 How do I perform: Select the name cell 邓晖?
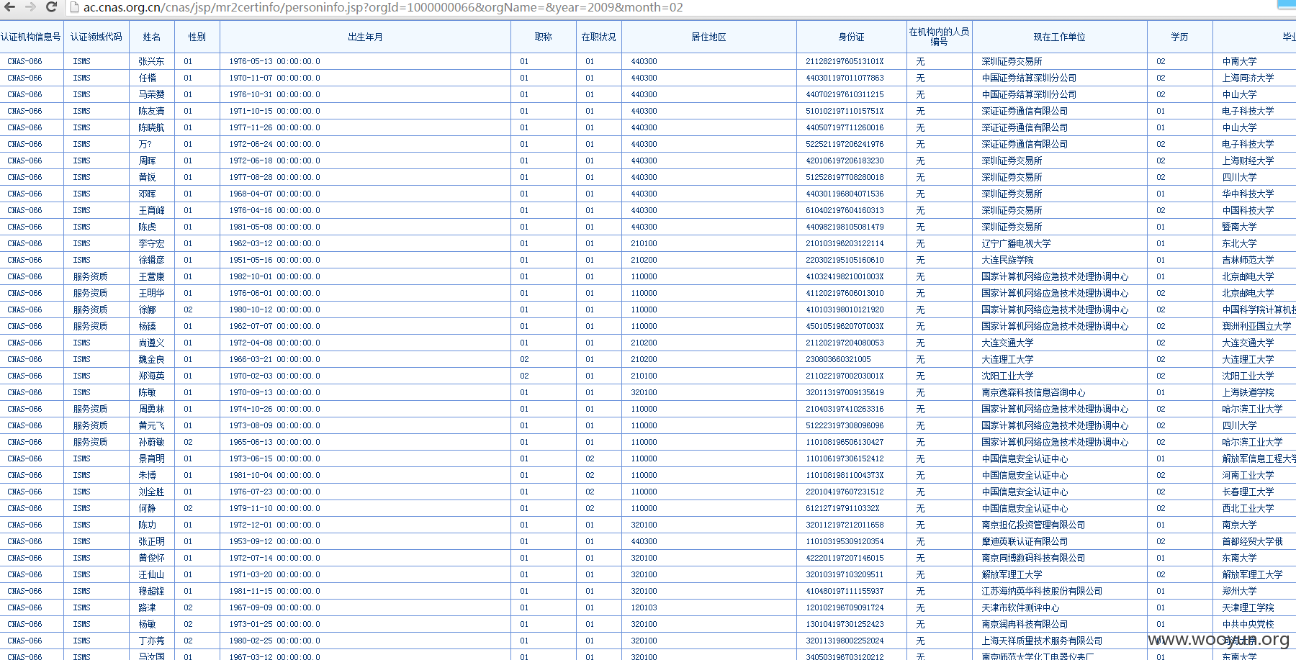148,194
